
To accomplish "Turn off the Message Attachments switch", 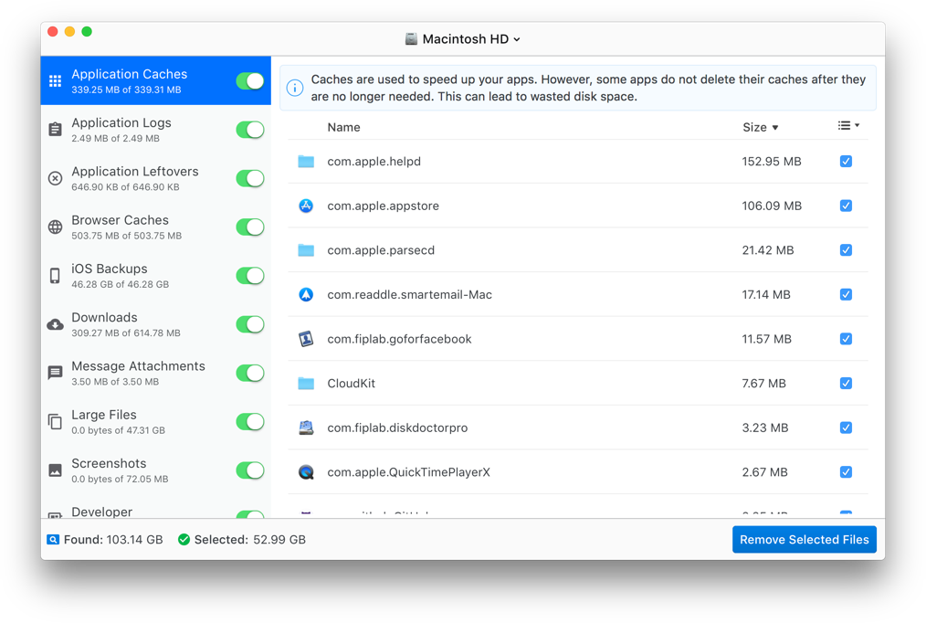I will click(x=250, y=373).
